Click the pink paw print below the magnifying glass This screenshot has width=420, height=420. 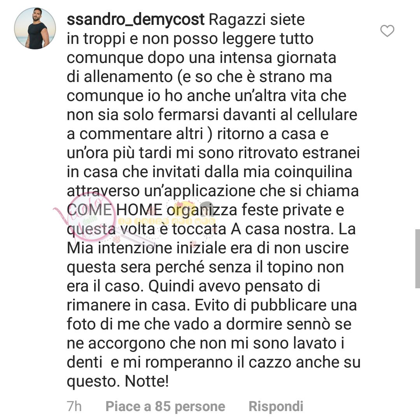pos(116,239)
